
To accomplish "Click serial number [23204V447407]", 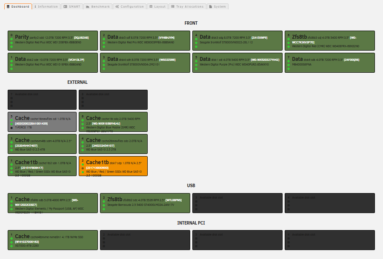I will [x=26, y=146].
